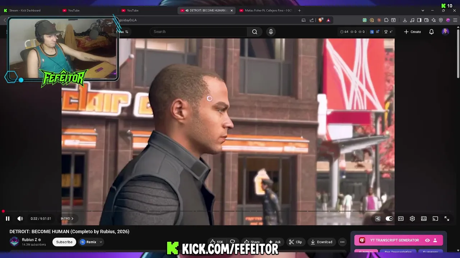Open the tab search dropdown arrow
The height and width of the screenshot is (258, 460).
coord(423,10)
